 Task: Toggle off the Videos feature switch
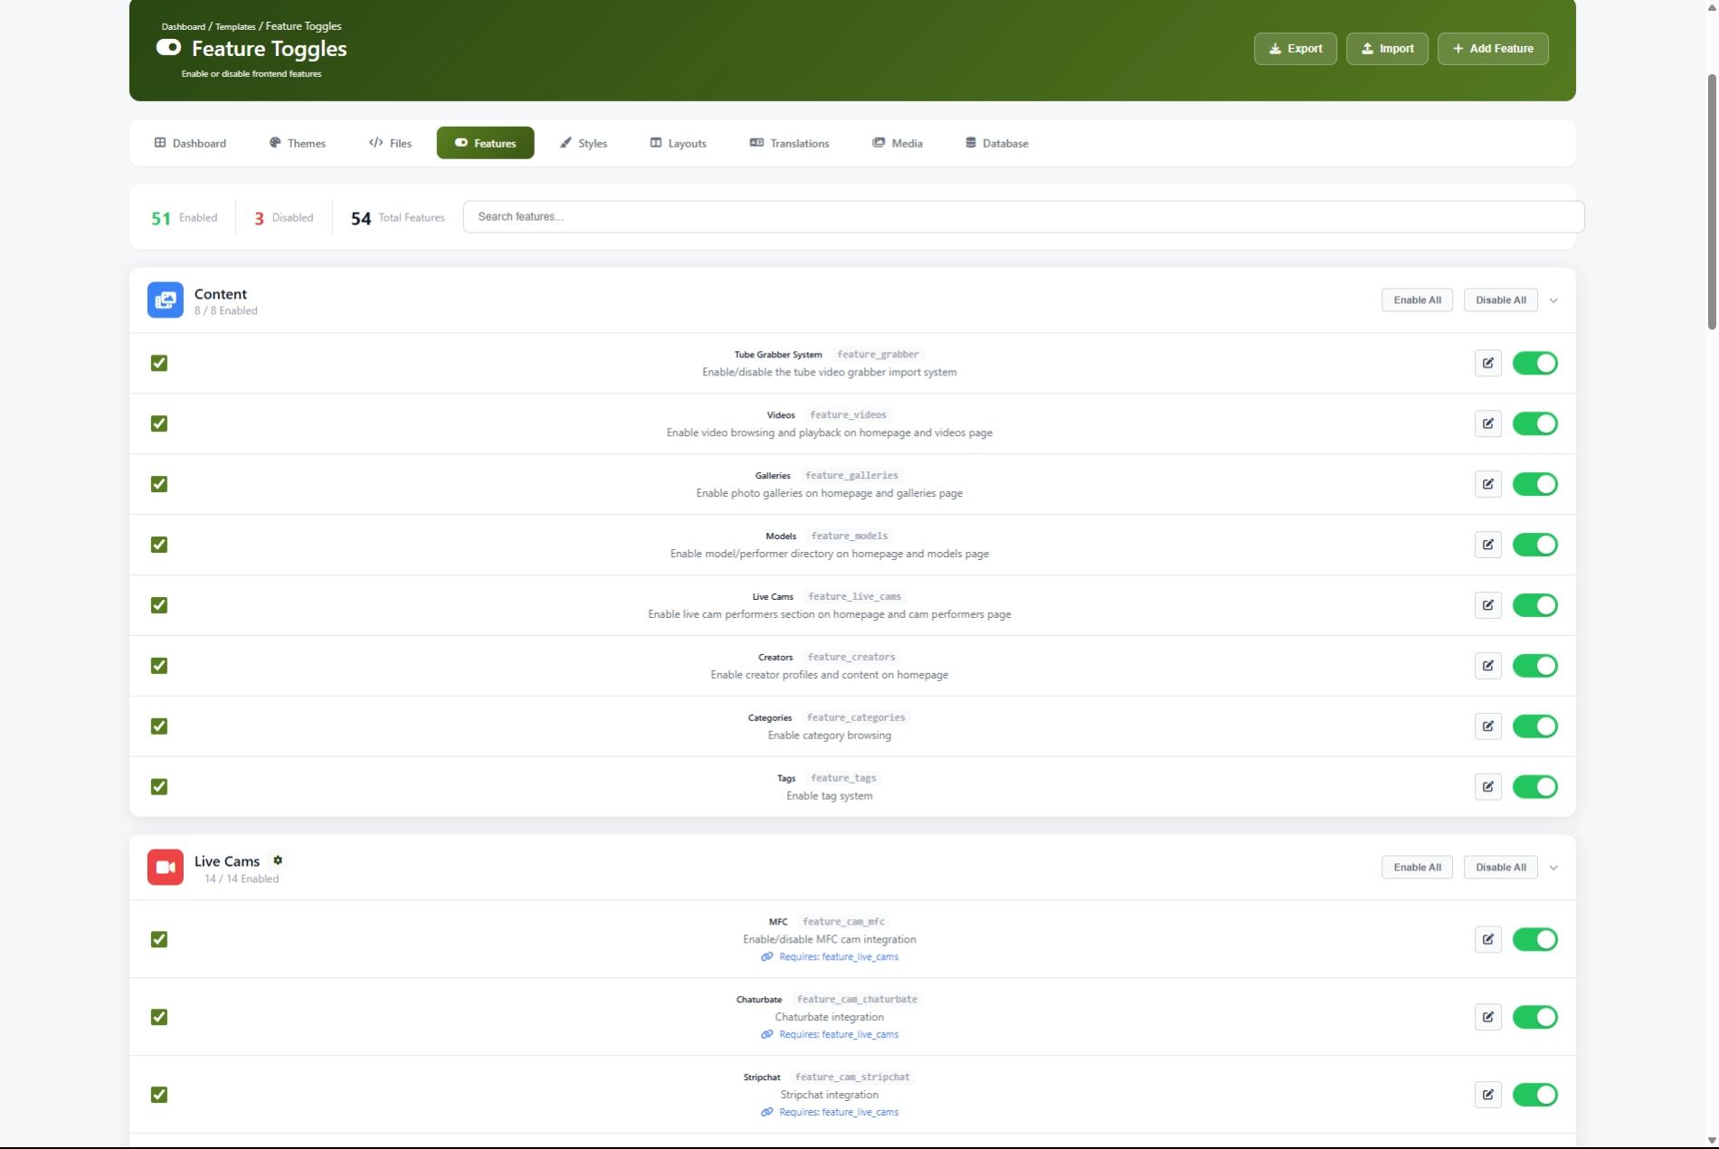tap(1534, 423)
